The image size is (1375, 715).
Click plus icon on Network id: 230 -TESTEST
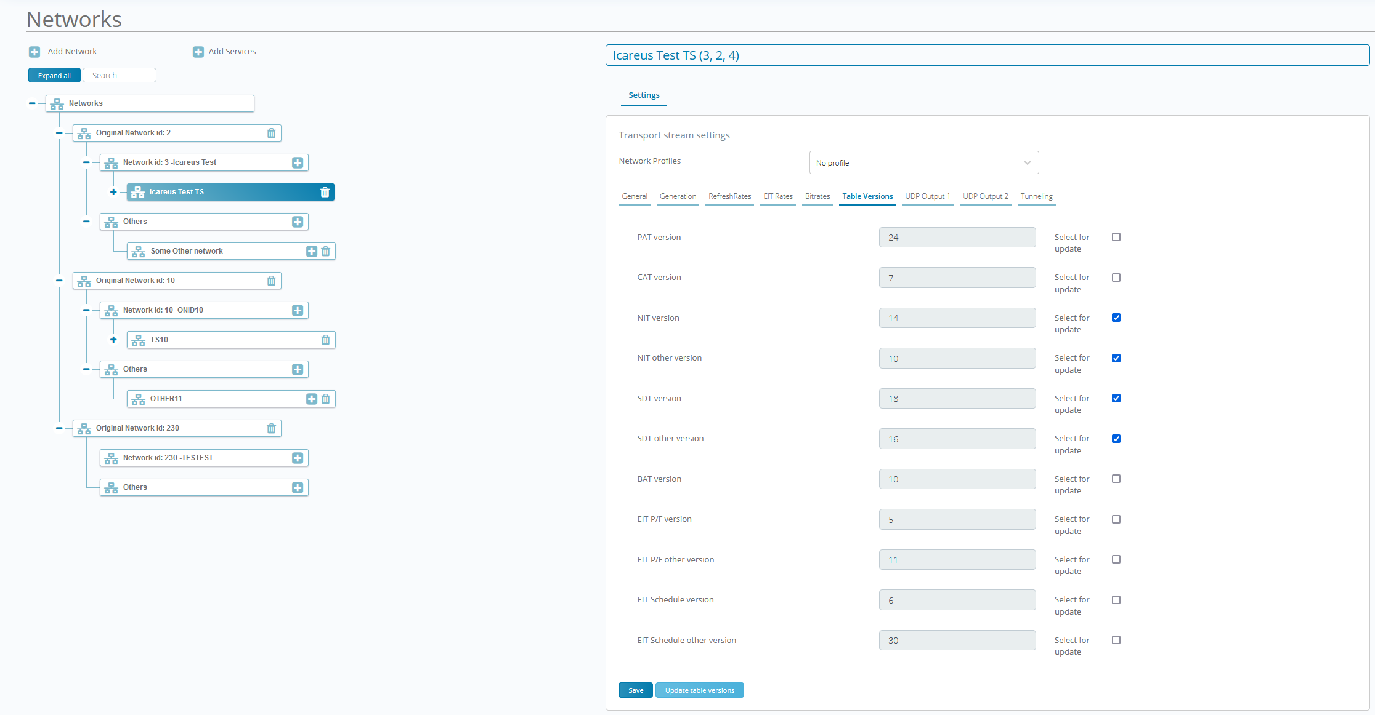(x=298, y=458)
